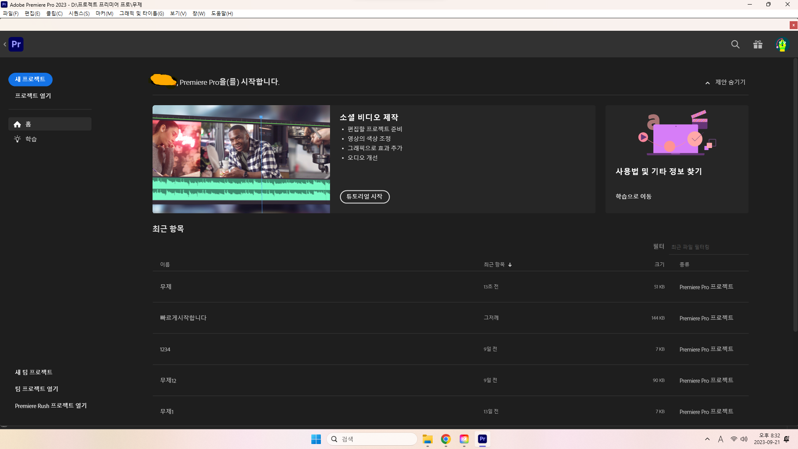The width and height of the screenshot is (798, 449).
Task: Click 학습으로 이동 link
Action: pos(633,197)
